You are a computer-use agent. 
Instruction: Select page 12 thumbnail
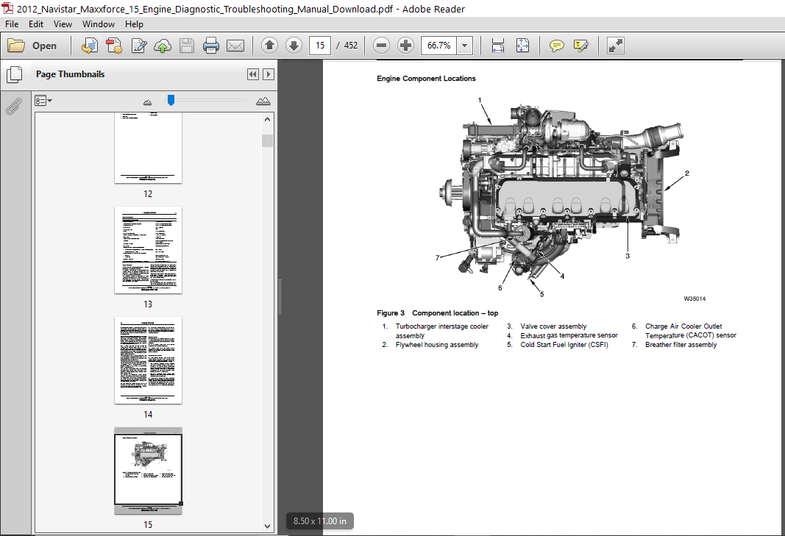(x=148, y=148)
